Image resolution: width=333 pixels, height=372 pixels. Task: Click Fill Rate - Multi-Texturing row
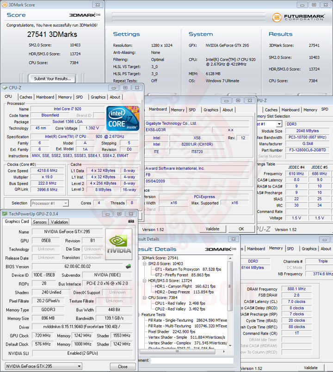click(187, 326)
